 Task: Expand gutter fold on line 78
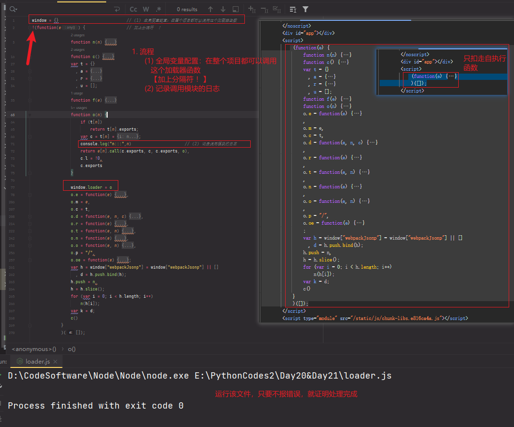point(30,195)
